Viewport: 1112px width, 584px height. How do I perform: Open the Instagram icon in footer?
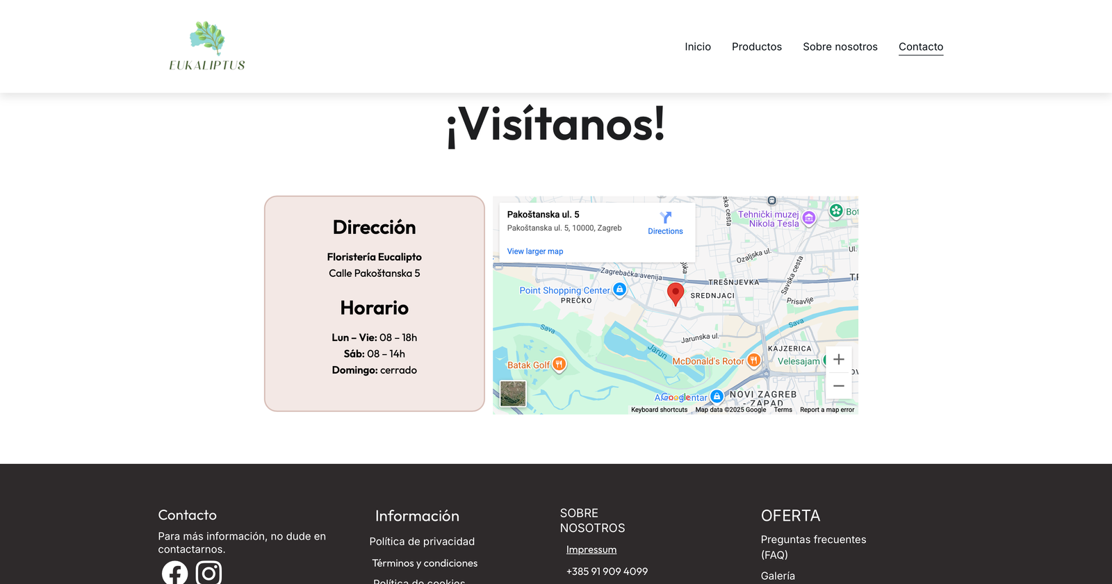(208, 573)
